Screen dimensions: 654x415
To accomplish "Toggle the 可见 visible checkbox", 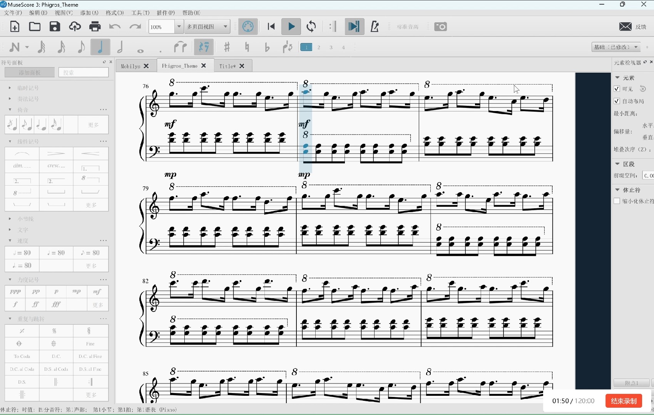I will (x=617, y=89).
